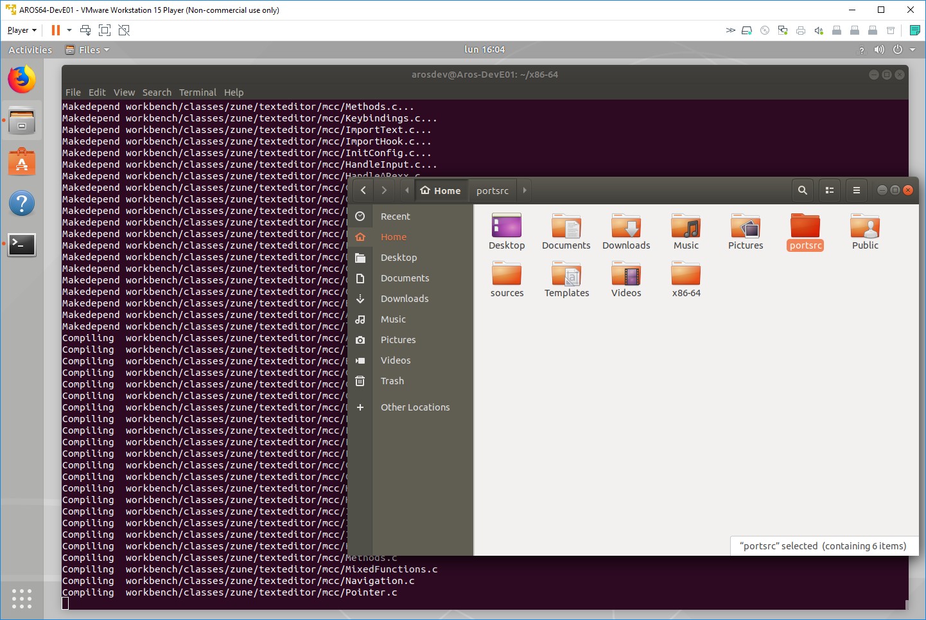Image resolution: width=926 pixels, height=620 pixels.
Task: Click the chevron after portsrc in path bar
Action: point(525,190)
